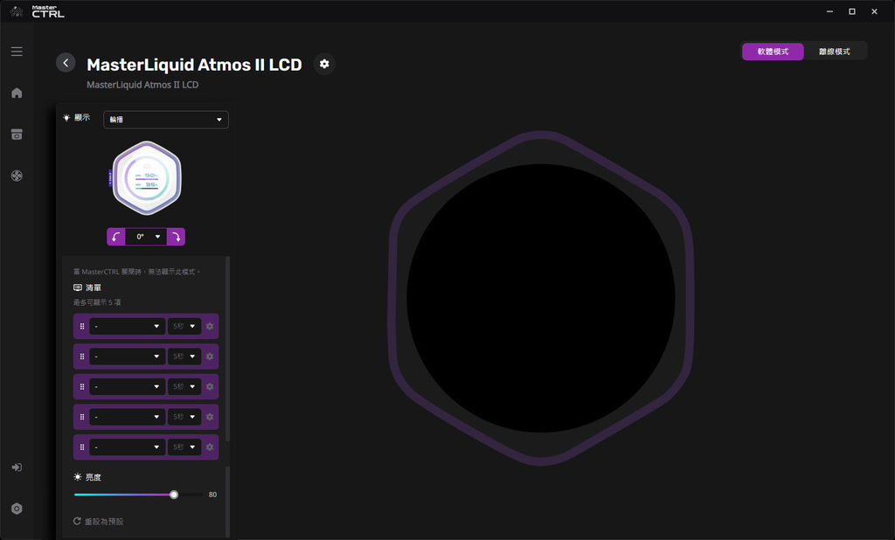Go to Home in left sidebar
The image size is (895, 540).
point(17,93)
